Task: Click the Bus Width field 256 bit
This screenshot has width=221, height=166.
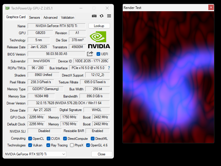Action: tap(97, 89)
